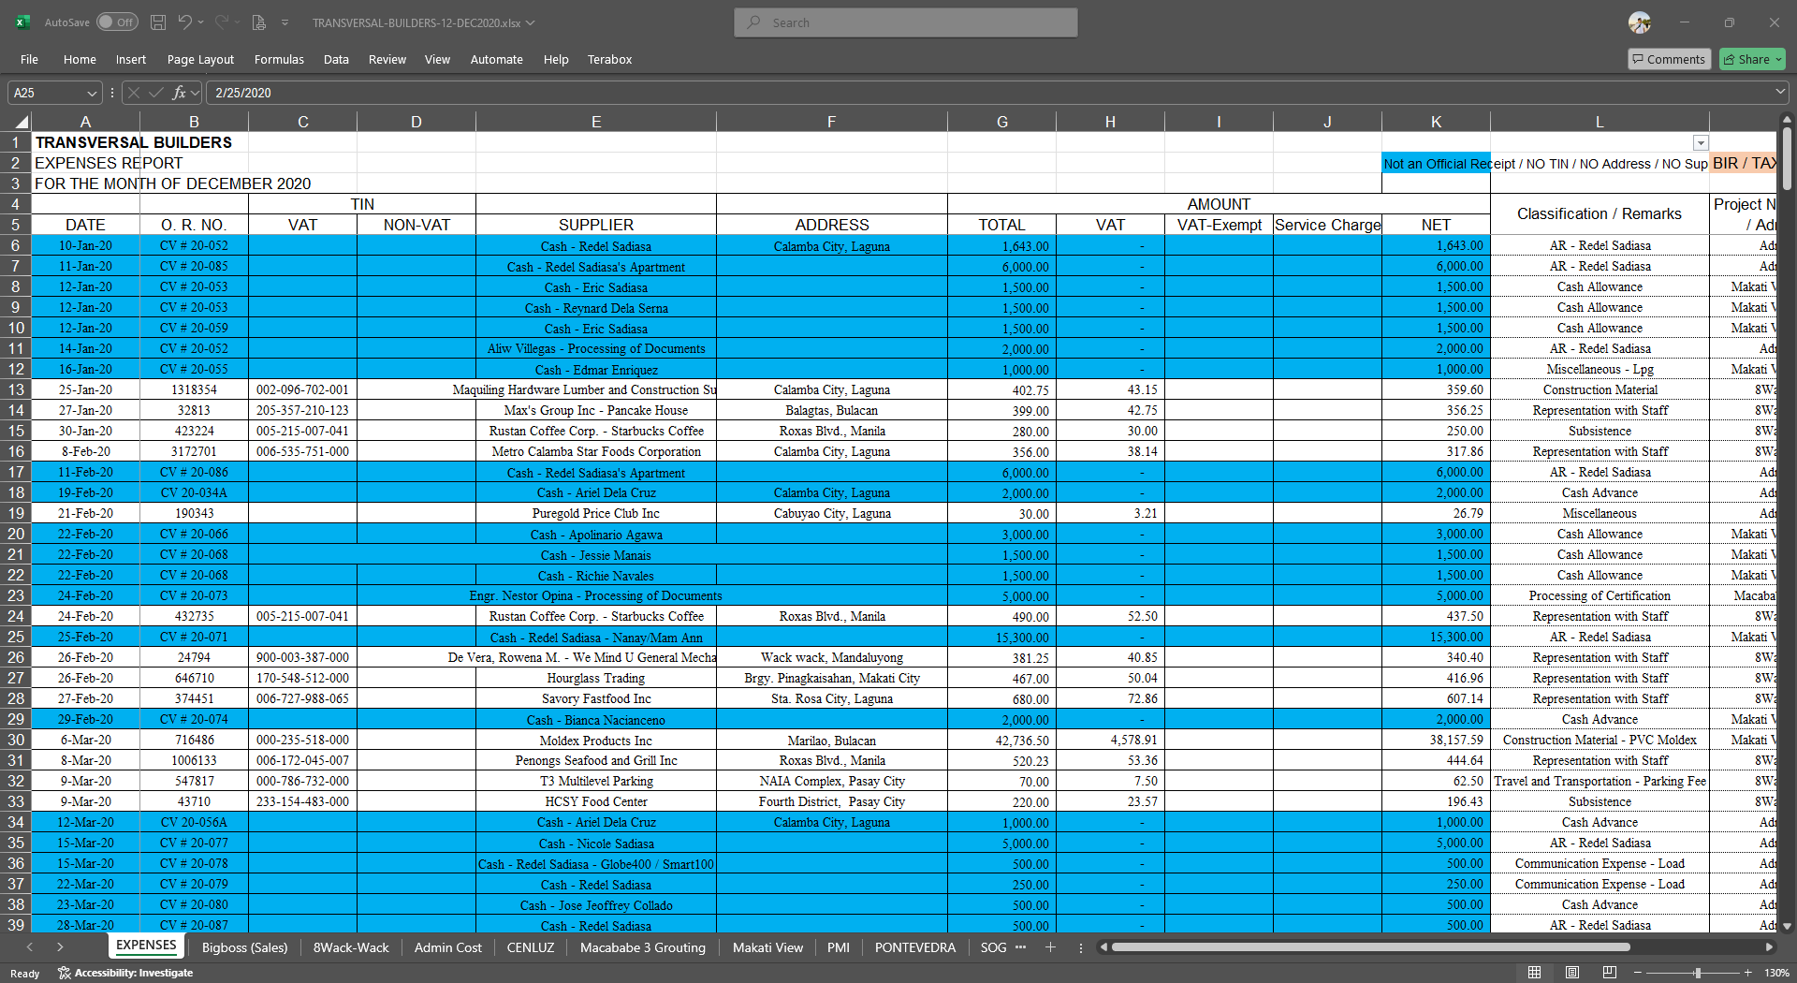Select column E by its header

(596, 122)
